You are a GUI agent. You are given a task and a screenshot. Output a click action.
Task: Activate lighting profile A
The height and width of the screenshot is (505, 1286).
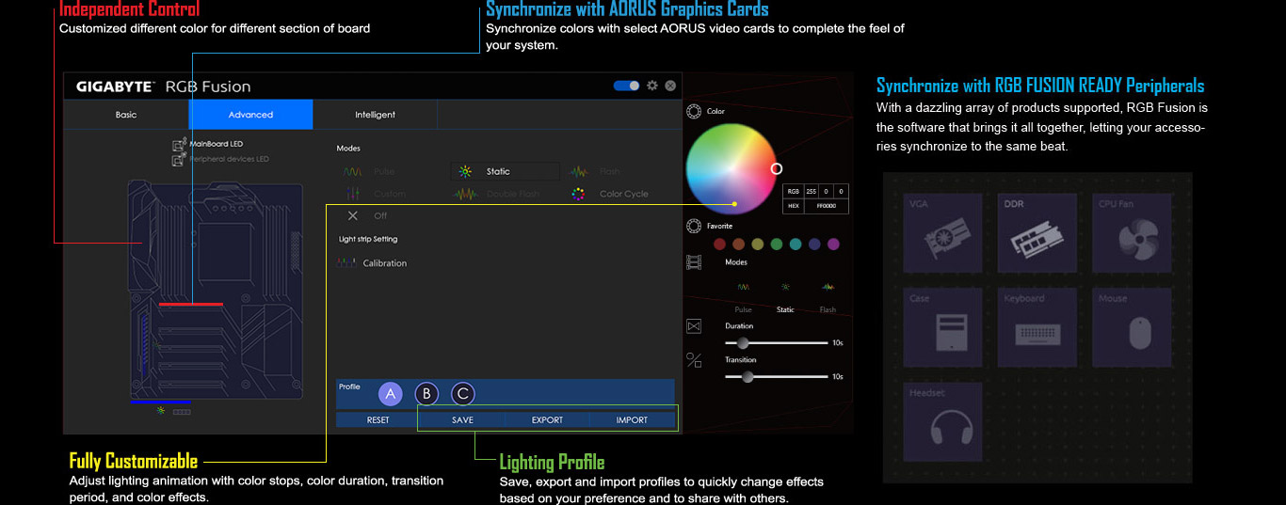[x=391, y=394]
